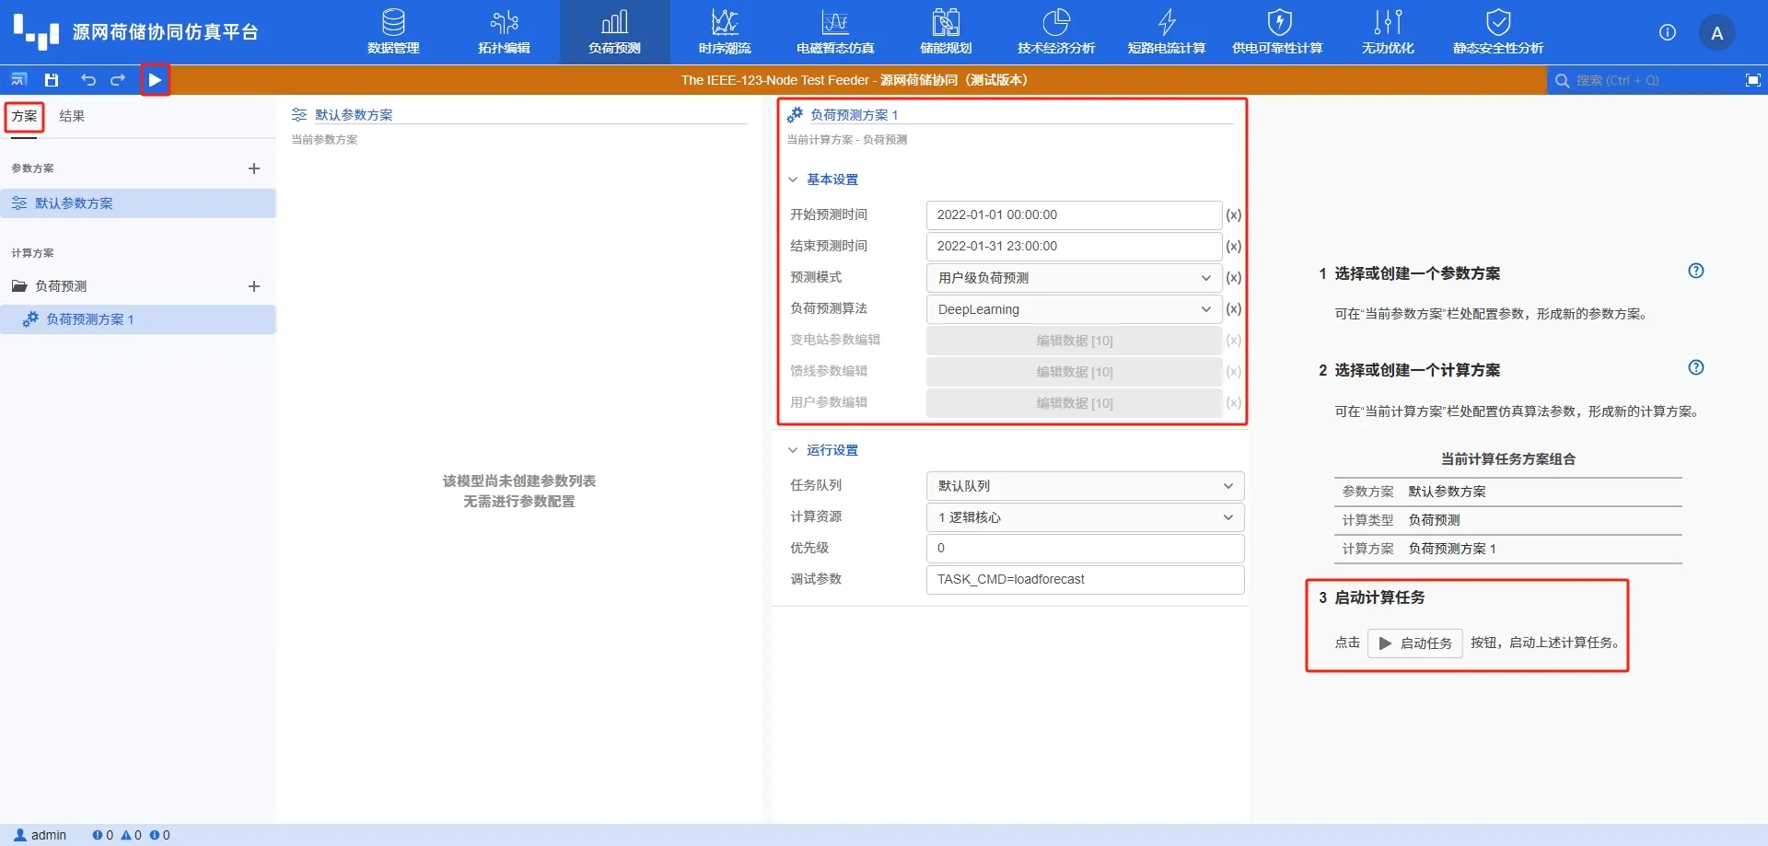Click the workspace icon left of the save icon

pyautogui.click(x=19, y=80)
